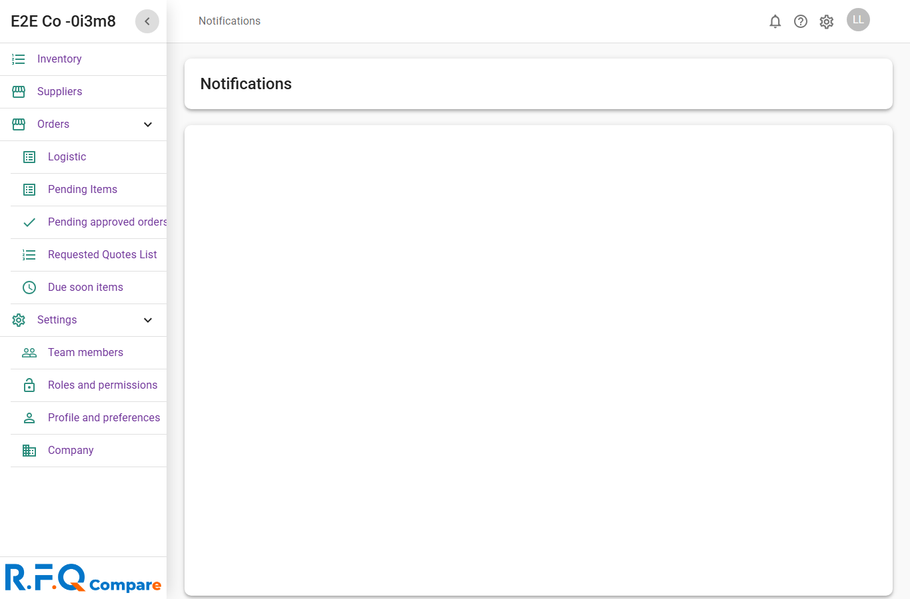Collapse the Orders section chevron
This screenshot has height=599, width=910.
point(148,124)
